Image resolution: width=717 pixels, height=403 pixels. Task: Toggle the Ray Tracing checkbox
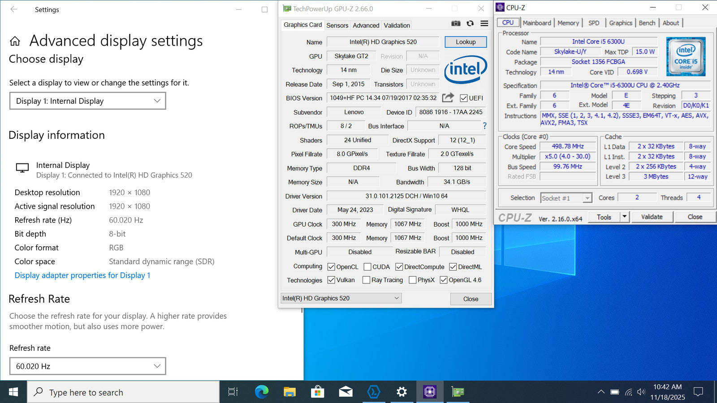pyautogui.click(x=366, y=280)
